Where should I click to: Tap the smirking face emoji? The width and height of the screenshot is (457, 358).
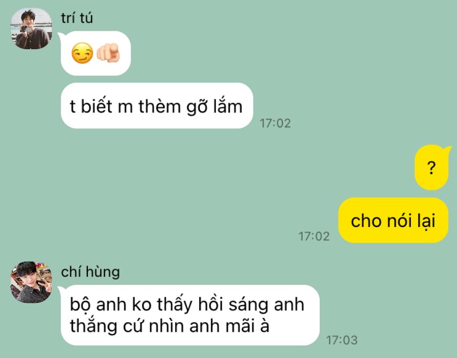coord(82,53)
